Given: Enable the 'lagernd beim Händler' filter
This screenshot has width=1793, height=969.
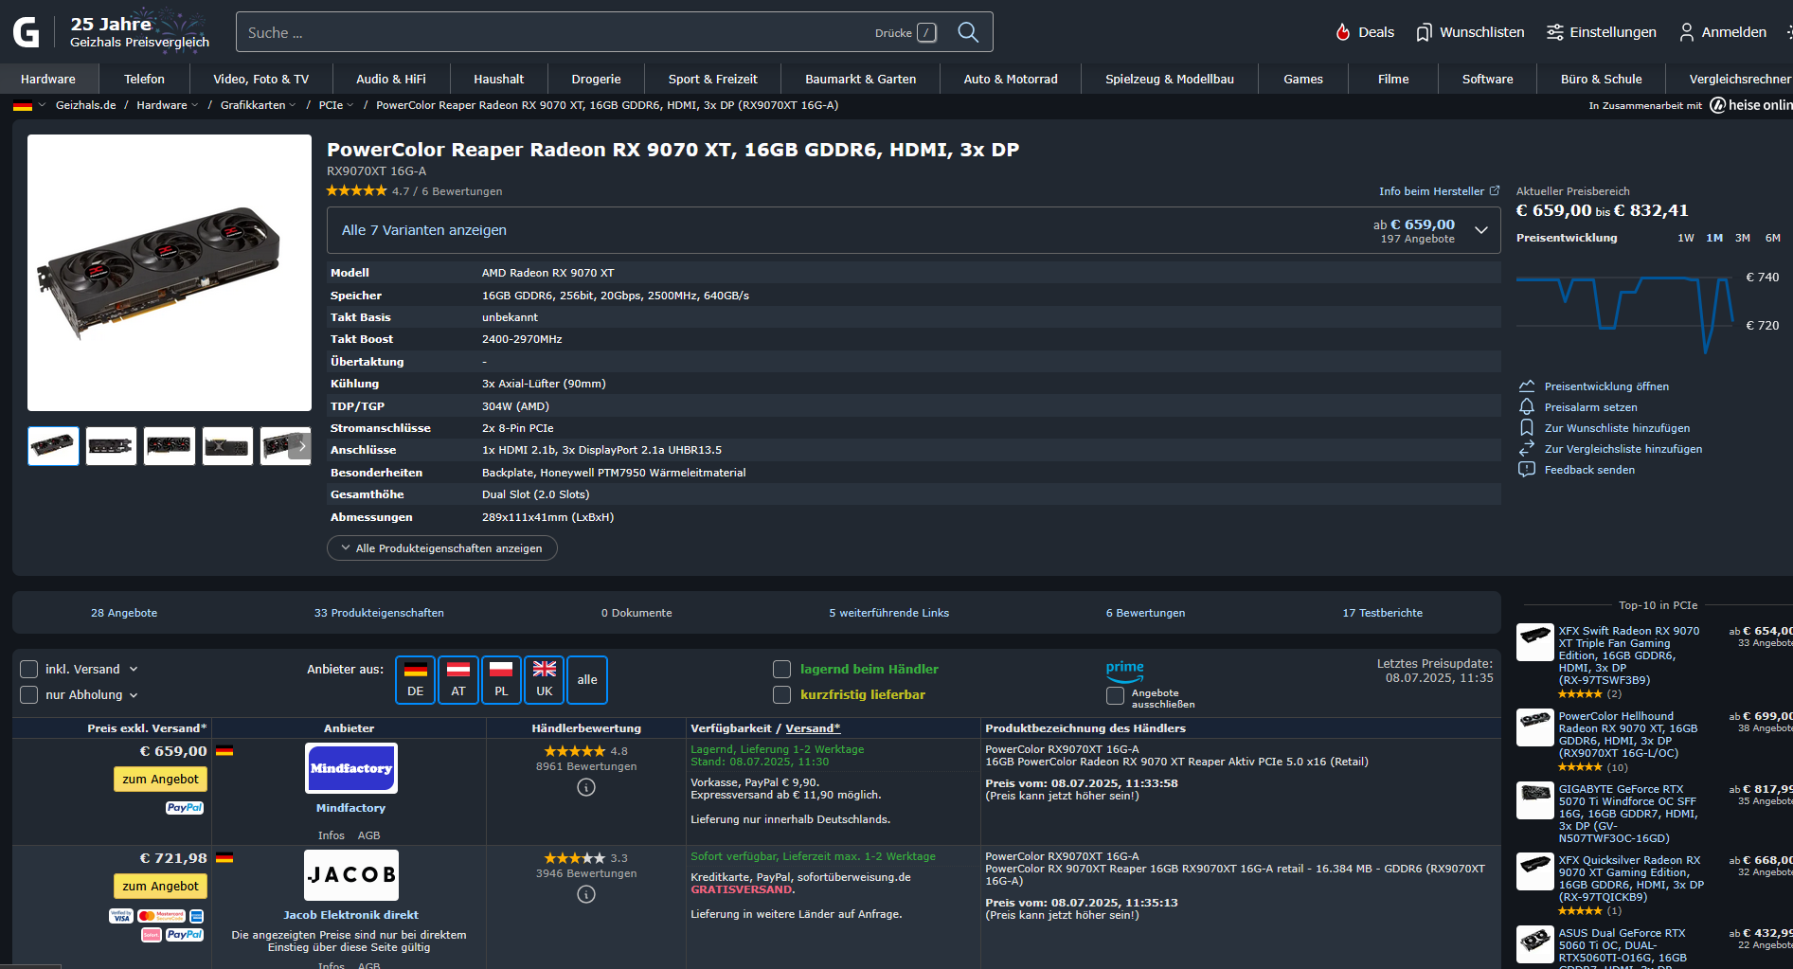Looking at the screenshot, I should (x=781, y=669).
